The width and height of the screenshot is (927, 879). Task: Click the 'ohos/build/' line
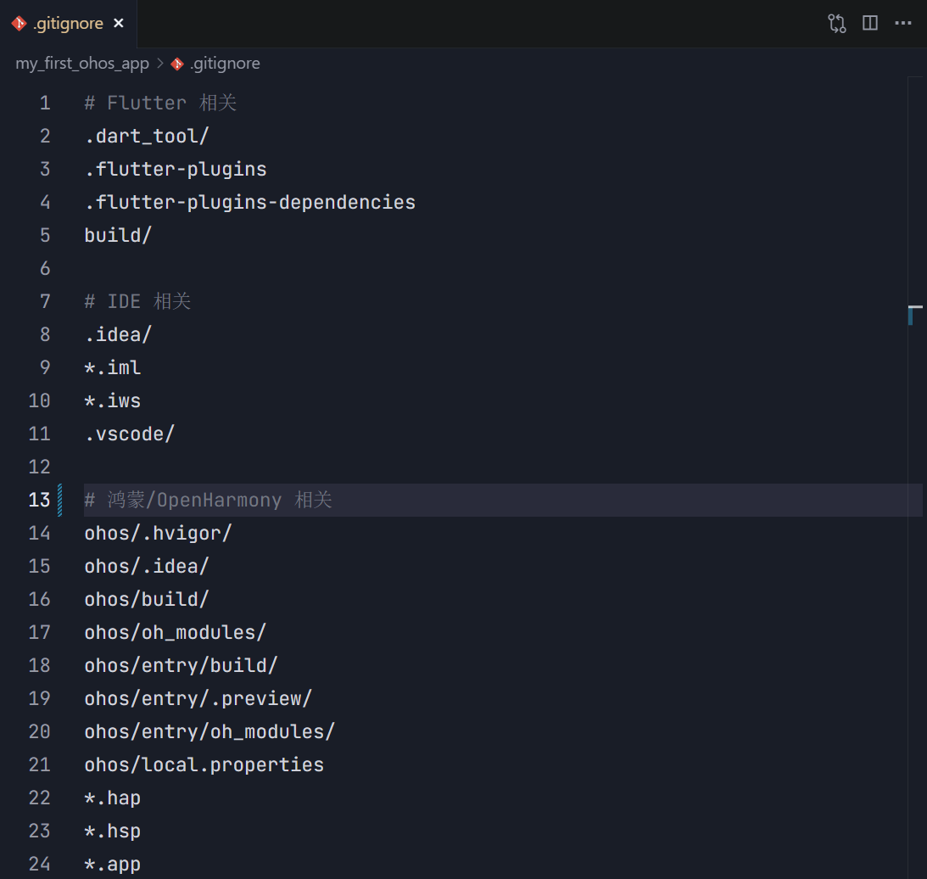pos(147,599)
